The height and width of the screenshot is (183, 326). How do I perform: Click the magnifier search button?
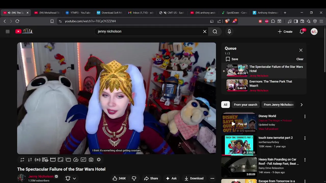point(215,32)
